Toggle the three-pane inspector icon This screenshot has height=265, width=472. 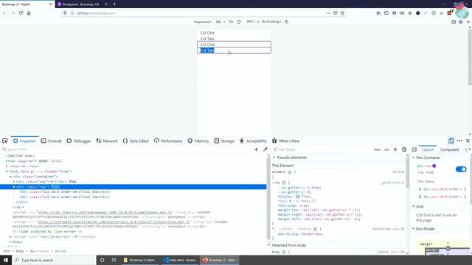coord(414,149)
